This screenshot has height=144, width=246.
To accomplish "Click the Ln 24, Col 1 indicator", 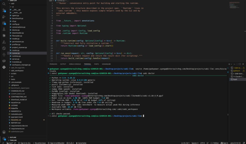I will (185, 143).
